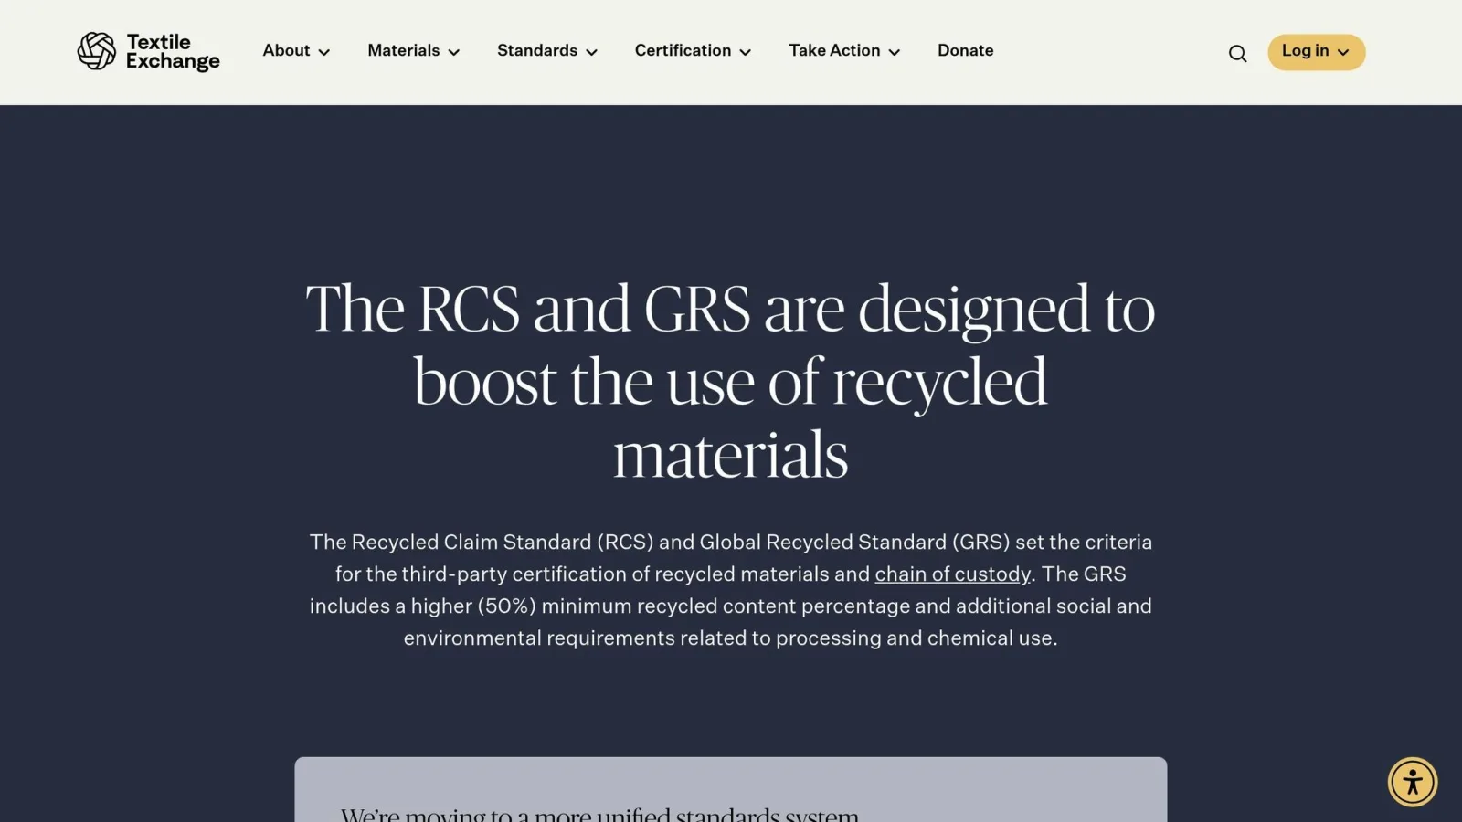The height and width of the screenshot is (822, 1462).
Task: Open the accessibility options icon
Action: [1413, 782]
